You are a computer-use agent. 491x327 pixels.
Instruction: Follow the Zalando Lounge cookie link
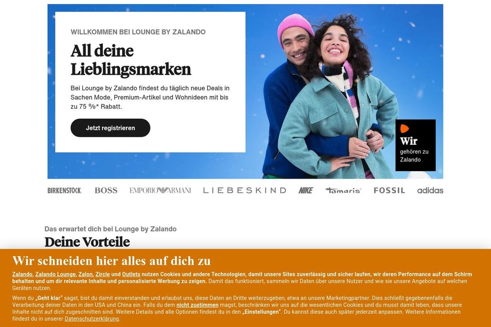(x=55, y=275)
